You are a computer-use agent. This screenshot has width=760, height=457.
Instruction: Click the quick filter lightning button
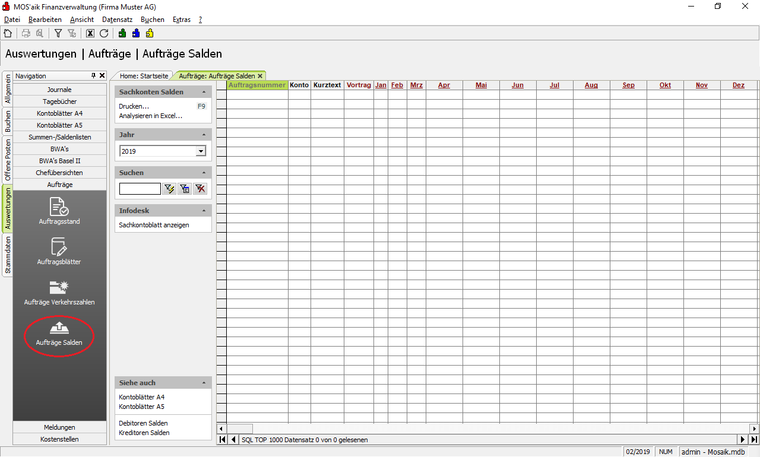pos(169,189)
